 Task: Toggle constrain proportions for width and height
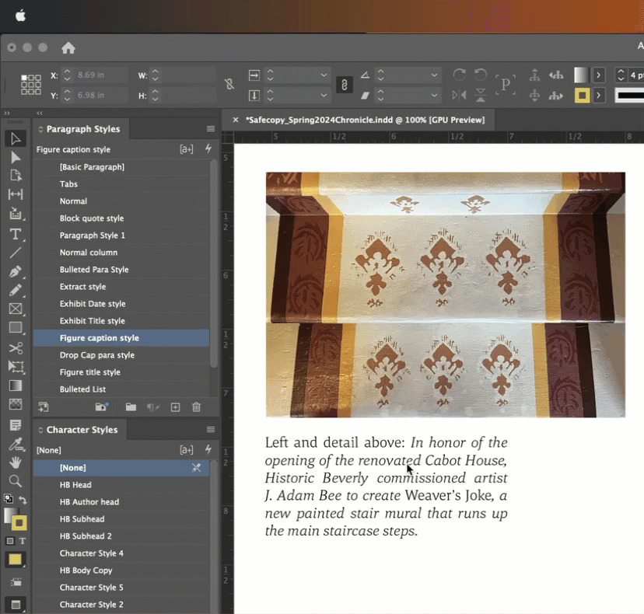(229, 85)
